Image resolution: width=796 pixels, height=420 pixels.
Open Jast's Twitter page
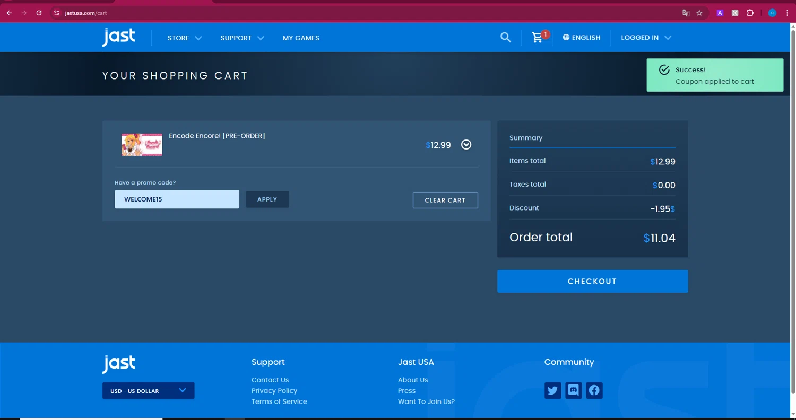[552, 390]
